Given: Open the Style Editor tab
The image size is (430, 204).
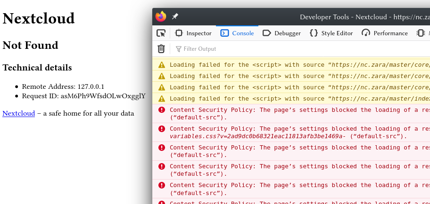Looking at the screenshot, I should (x=331, y=33).
